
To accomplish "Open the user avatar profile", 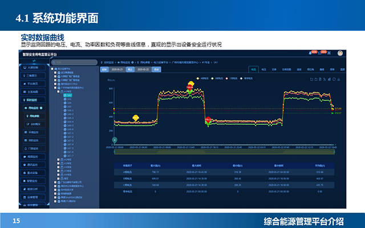I will tap(340, 53).
